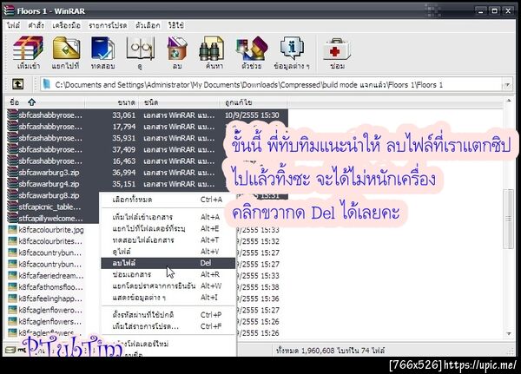Choose ดูไฟล์ Alt+V context entry

pos(168,252)
